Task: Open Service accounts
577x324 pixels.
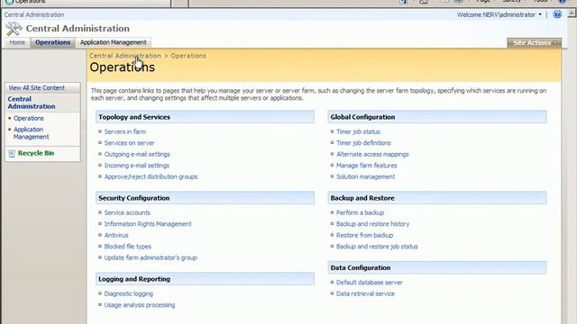Action: click(127, 212)
